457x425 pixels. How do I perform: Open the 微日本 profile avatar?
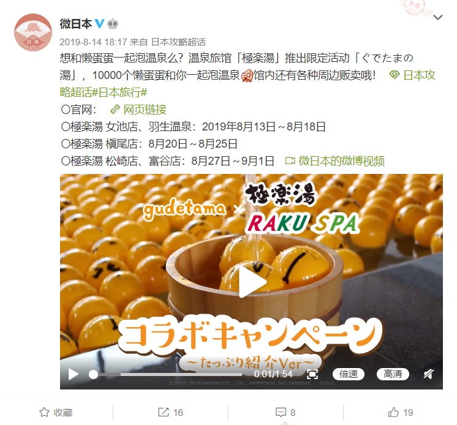click(33, 32)
